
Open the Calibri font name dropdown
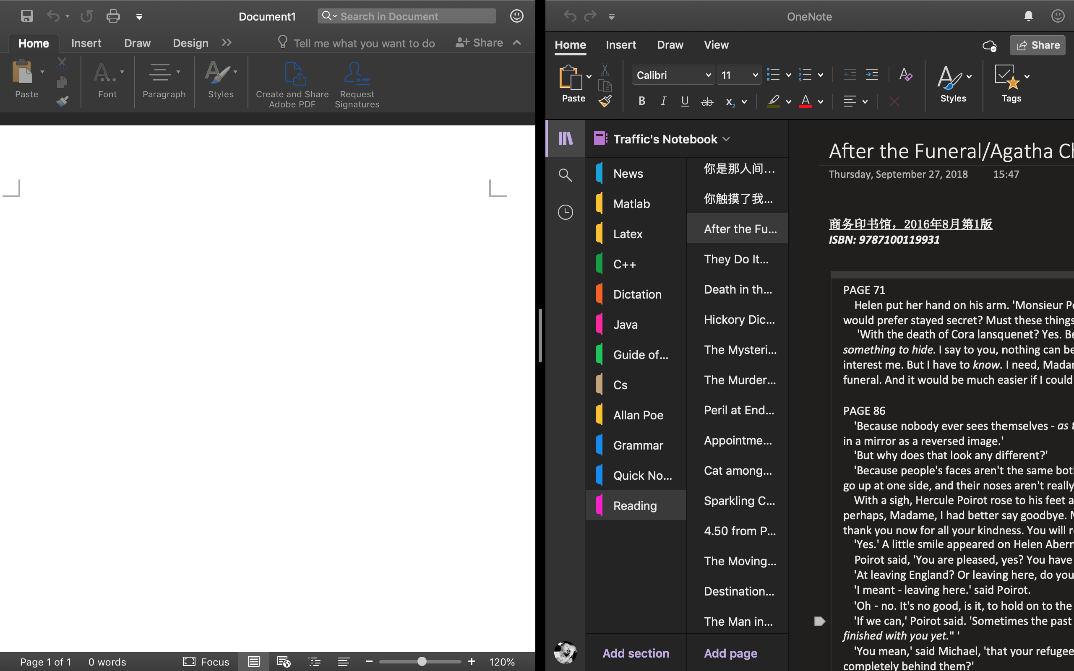pyautogui.click(x=708, y=75)
